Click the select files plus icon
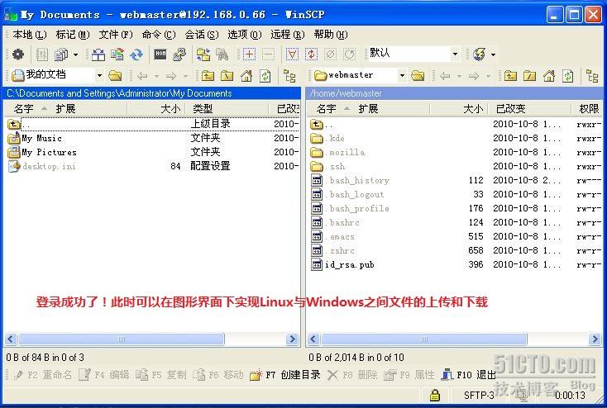The image size is (607, 408). pyautogui.click(x=249, y=55)
